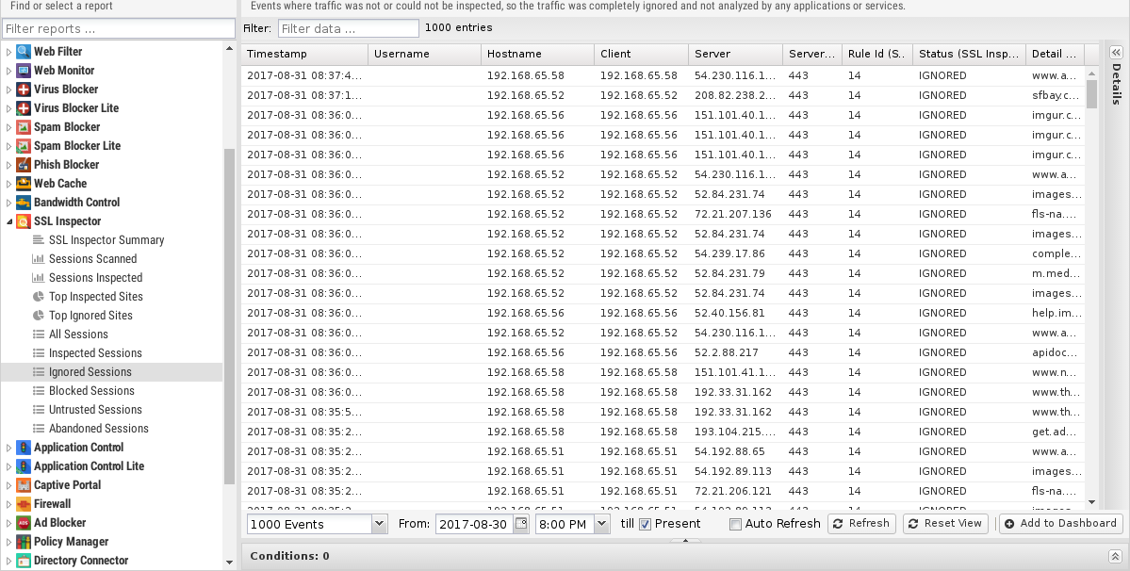Screen dimensions: 1130x571
Task: Open the Blocked Sessions report
Action: [x=91, y=390]
